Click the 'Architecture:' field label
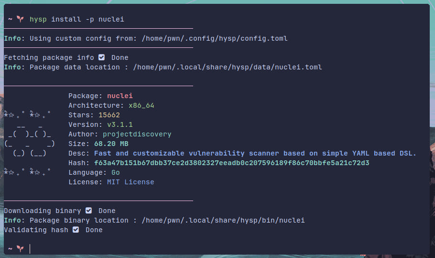Viewport: 435px width, 258px height. (x=96, y=105)
